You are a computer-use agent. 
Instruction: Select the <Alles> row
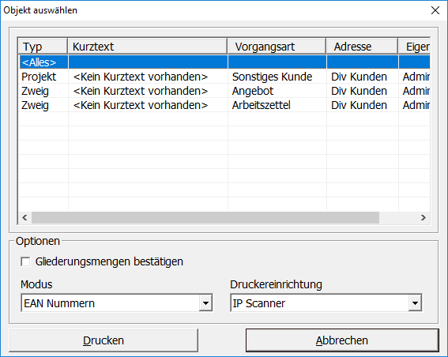(224, 62)
